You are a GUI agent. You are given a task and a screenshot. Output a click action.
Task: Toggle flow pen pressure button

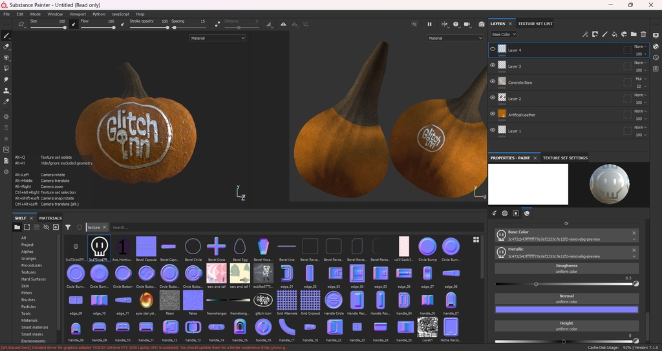(123, 25)
